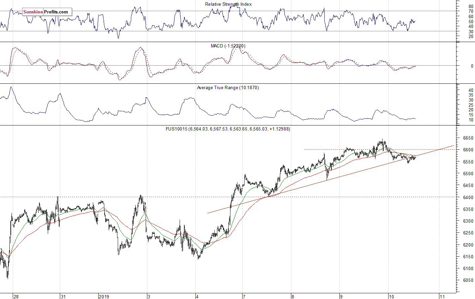Click the 6100 price axis label

pos(468,268)
